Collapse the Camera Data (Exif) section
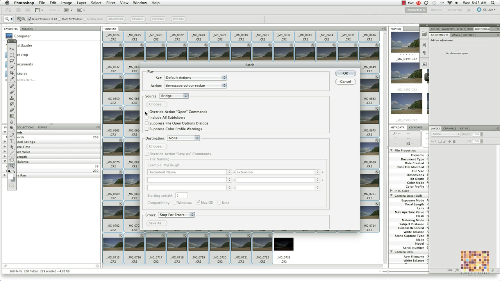The height and width of the screenshot is (281, 500). 392,196
